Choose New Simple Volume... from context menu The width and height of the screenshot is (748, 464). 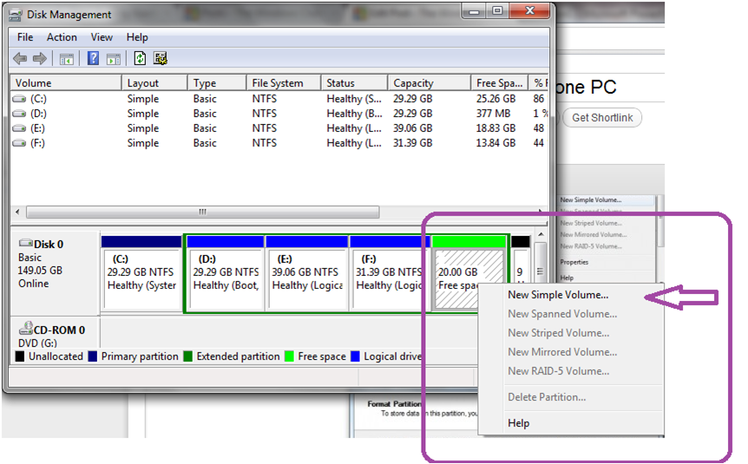558,295
